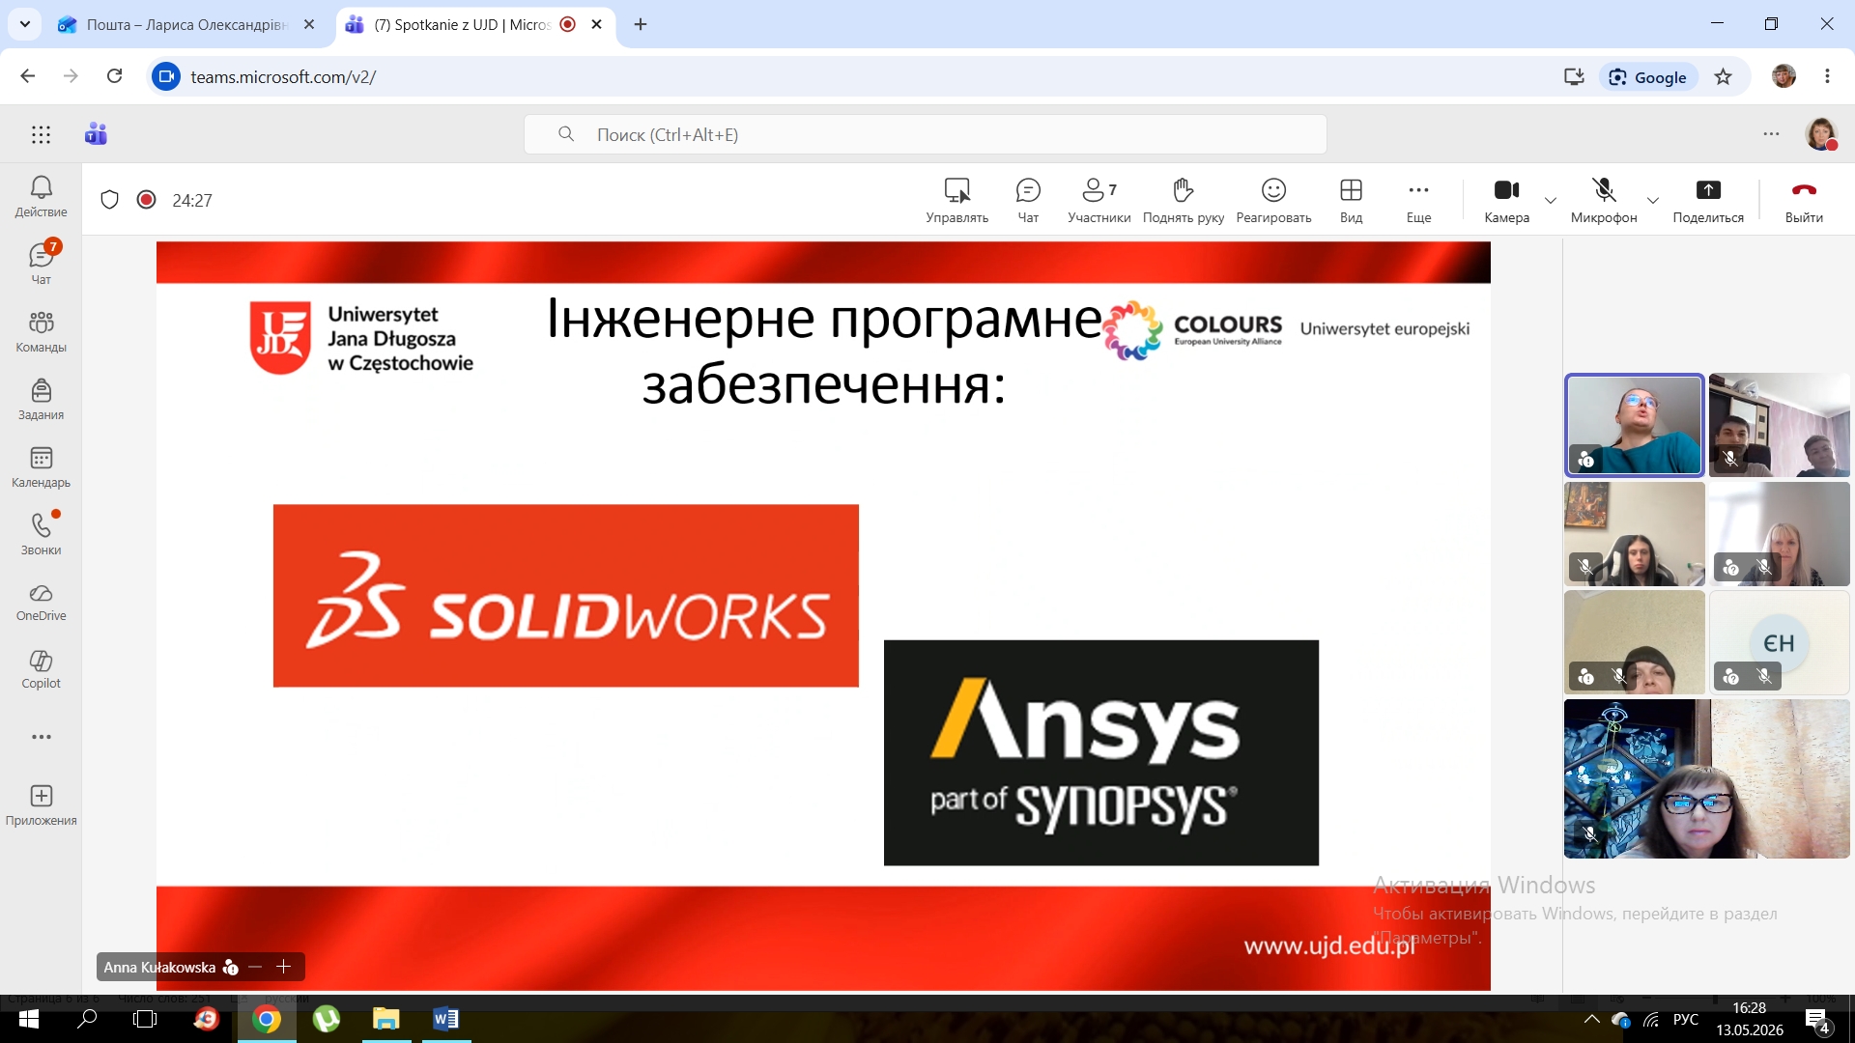
Task: Open the install app icon in address bar
Action: click(1574, 77)
